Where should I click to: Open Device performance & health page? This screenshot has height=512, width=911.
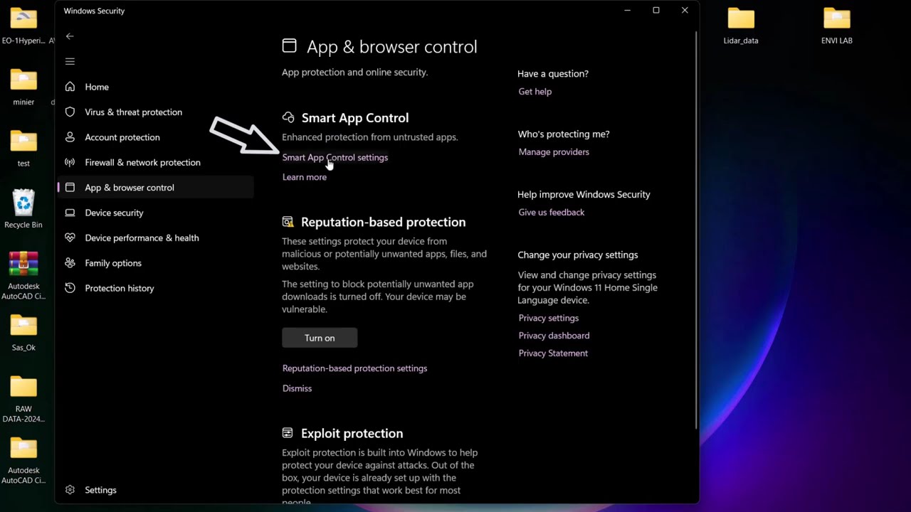[142, 238]
